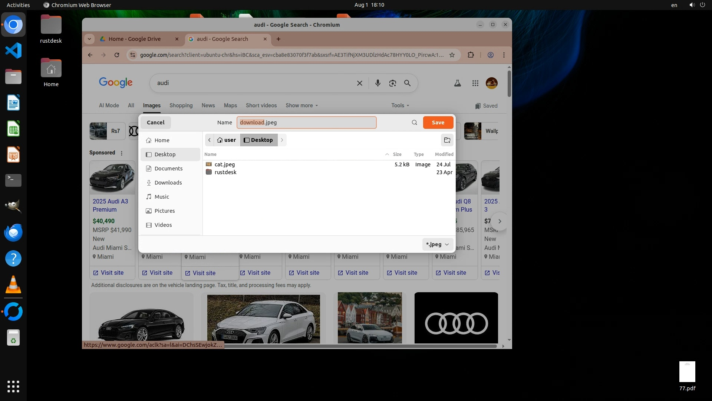Expand the *.jpeg file type dropdown

pyautogui.click(x=438, y=244)
